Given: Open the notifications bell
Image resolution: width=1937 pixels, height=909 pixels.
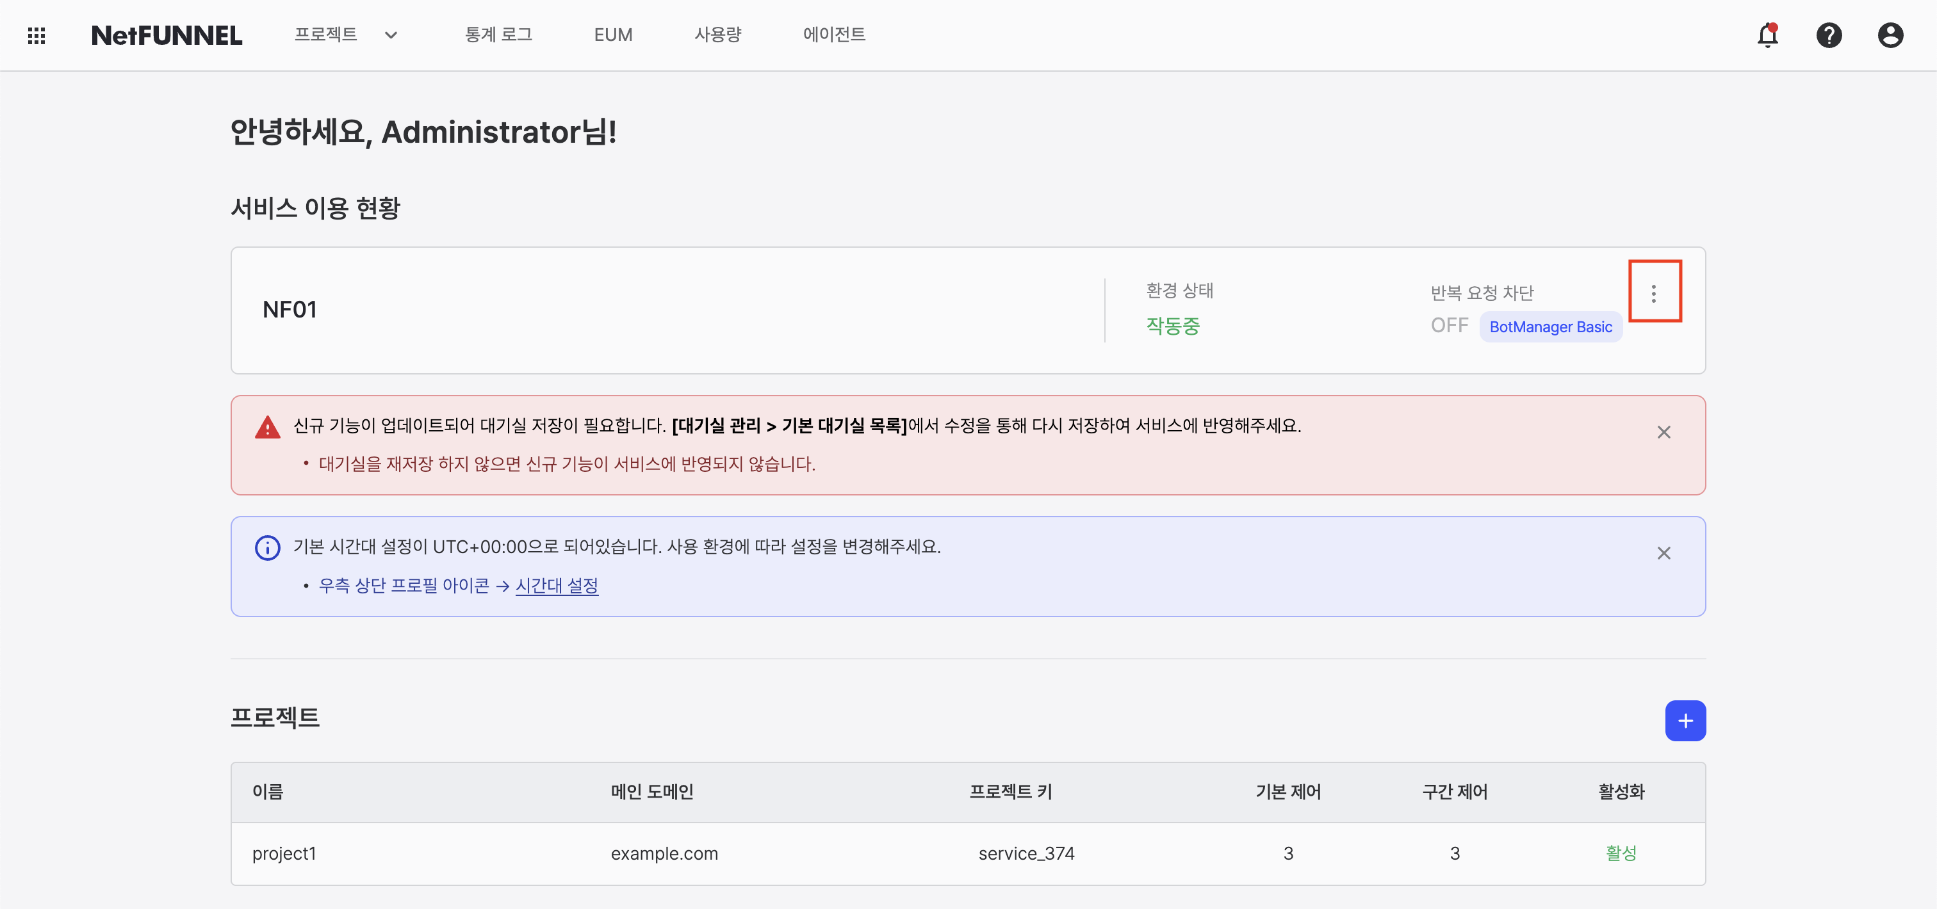Looking at the screenshot, I should tap(1767, 35).
